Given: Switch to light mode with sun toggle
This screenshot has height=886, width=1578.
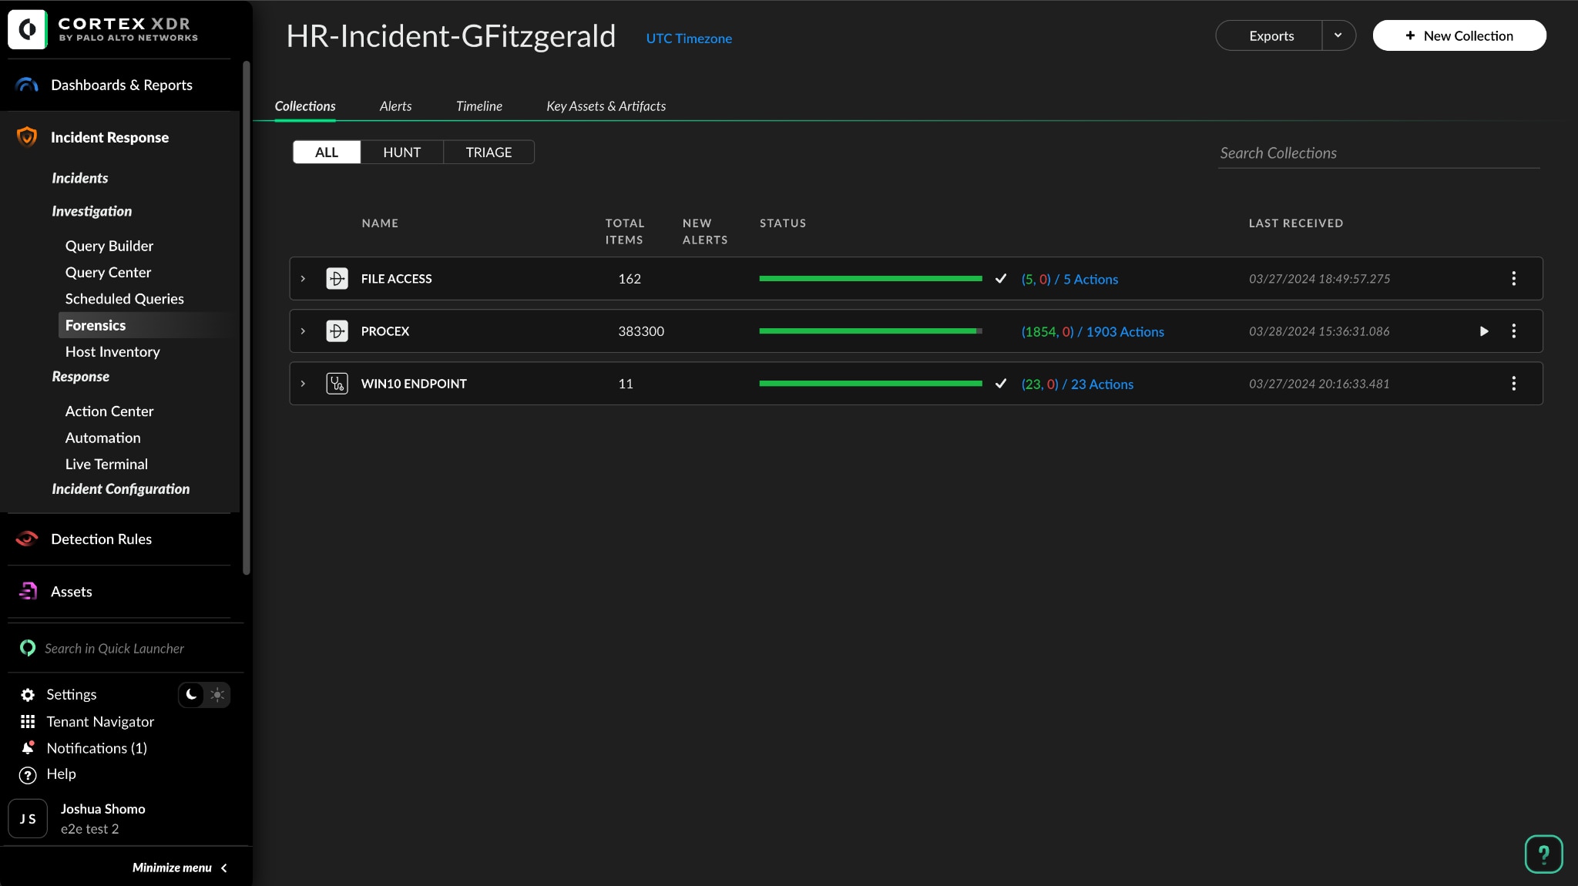Looking at the screenshot, I should [218, 694].
